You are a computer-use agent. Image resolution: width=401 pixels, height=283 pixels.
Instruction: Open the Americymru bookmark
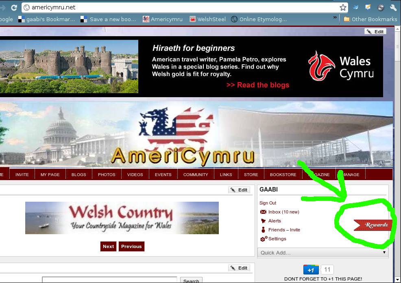click(163, 19)
